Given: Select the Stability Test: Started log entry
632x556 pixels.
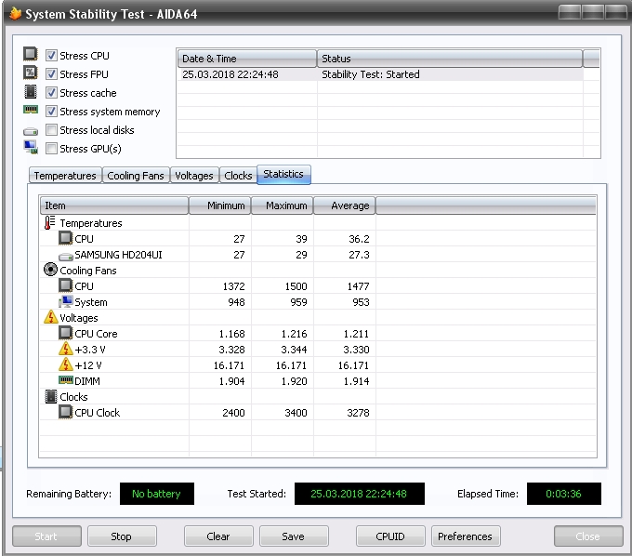Looking at the screenshot, I should 371,74.
